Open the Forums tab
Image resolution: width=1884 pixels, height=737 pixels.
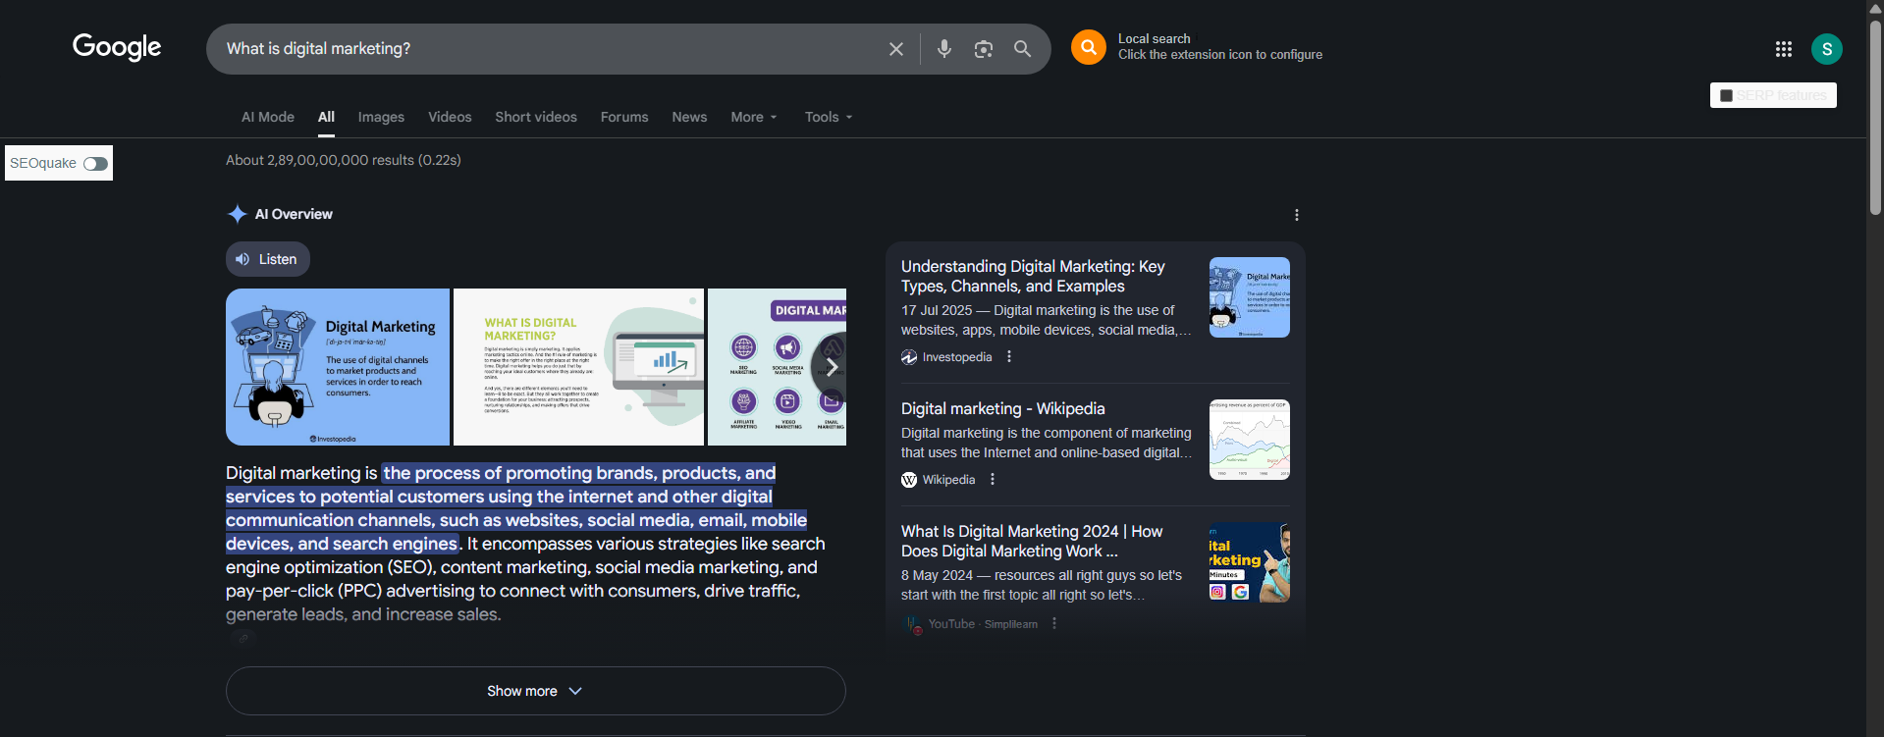(624, 117)
